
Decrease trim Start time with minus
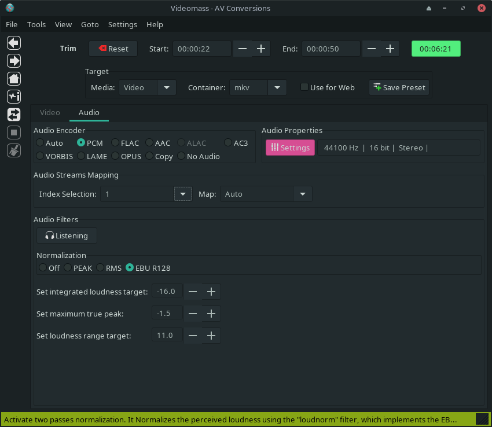[x=242, y=49]
